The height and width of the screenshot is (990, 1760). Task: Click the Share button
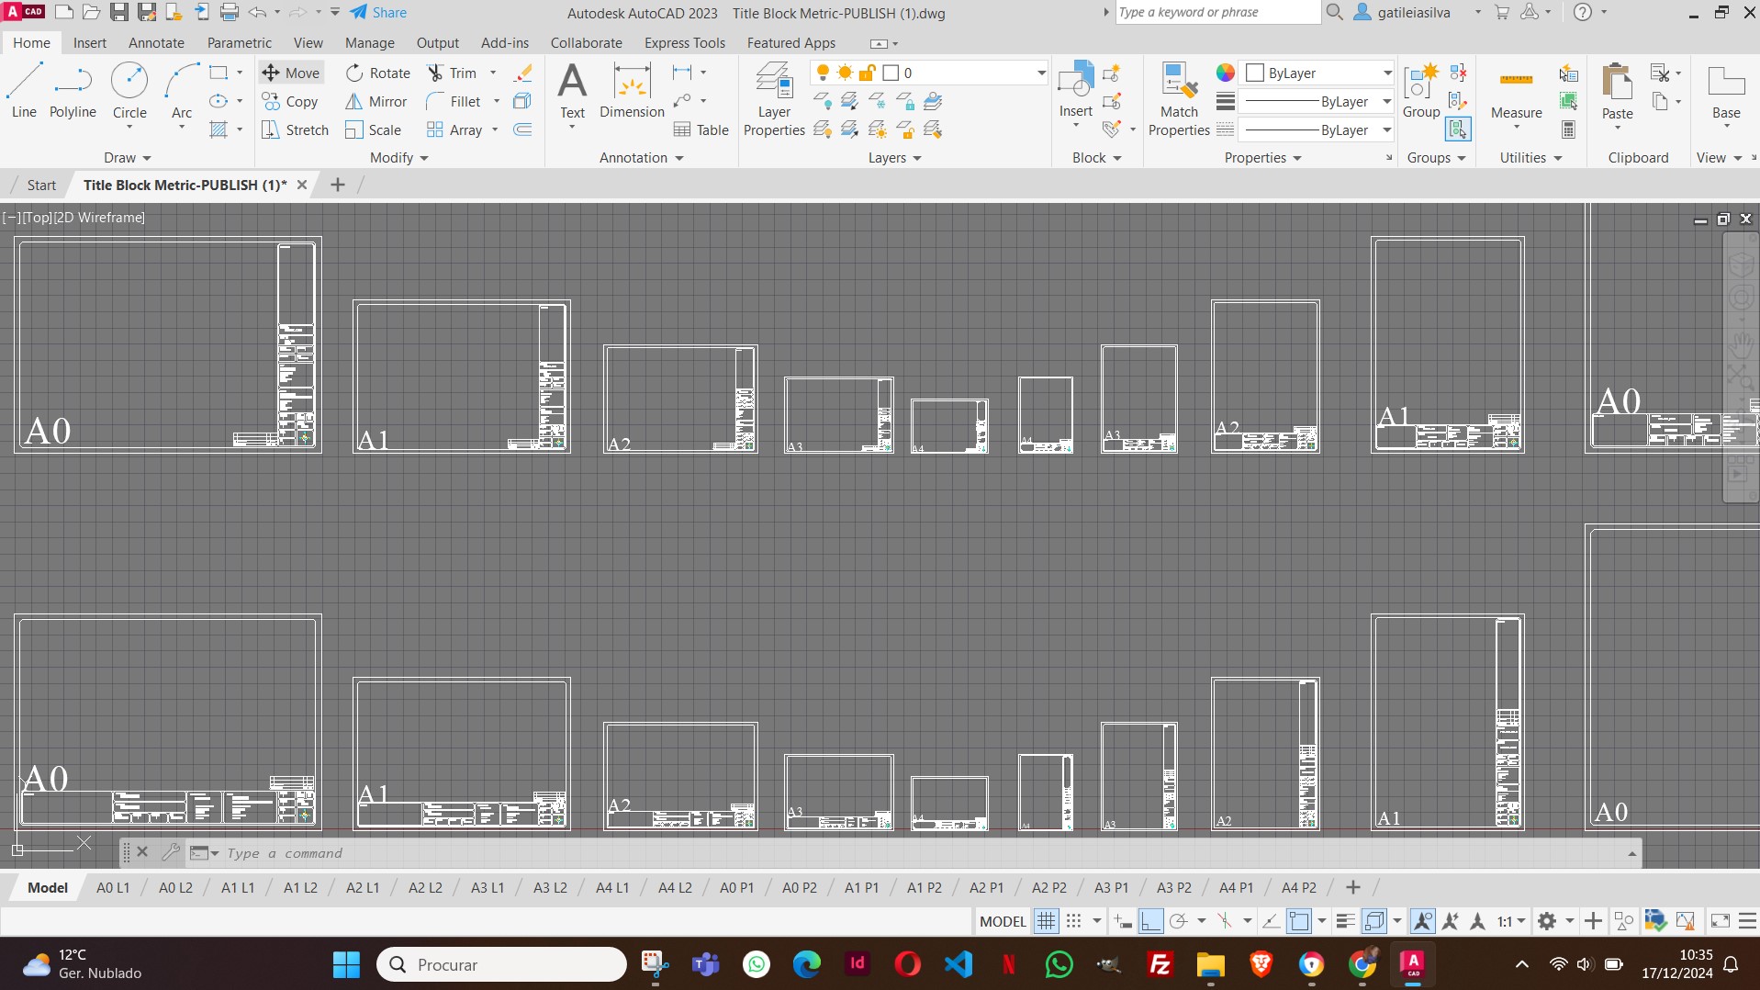(378, 12)
